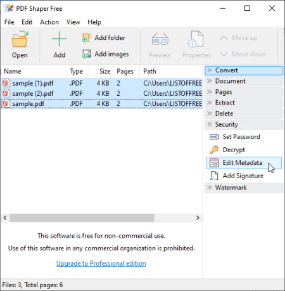The height and width of the screenshot is (291, 285).
Task: Collapse the Security section
Action: (244, 124)
